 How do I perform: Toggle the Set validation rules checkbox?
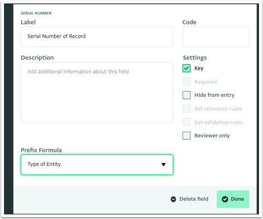[x=187, y=122]
